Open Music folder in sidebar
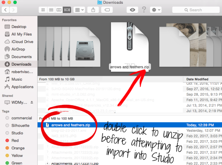Viewport: 222px width, 165px height. tap(19, 79)
